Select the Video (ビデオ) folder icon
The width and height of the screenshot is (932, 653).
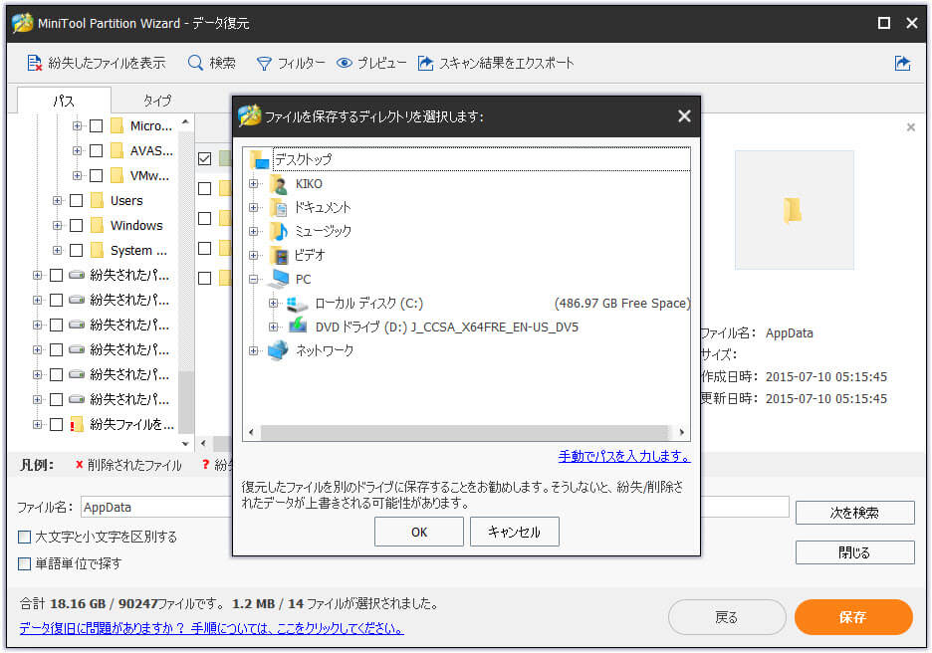tap(279, 256)
